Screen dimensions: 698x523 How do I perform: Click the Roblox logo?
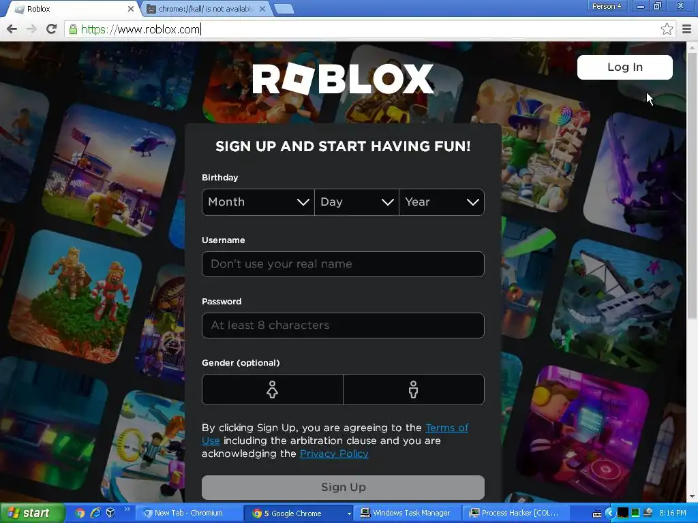click(343, 79)
